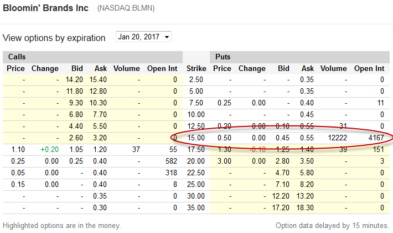Click the put ask 3.50
Screen dimensions: 393x233
(307, 161)
